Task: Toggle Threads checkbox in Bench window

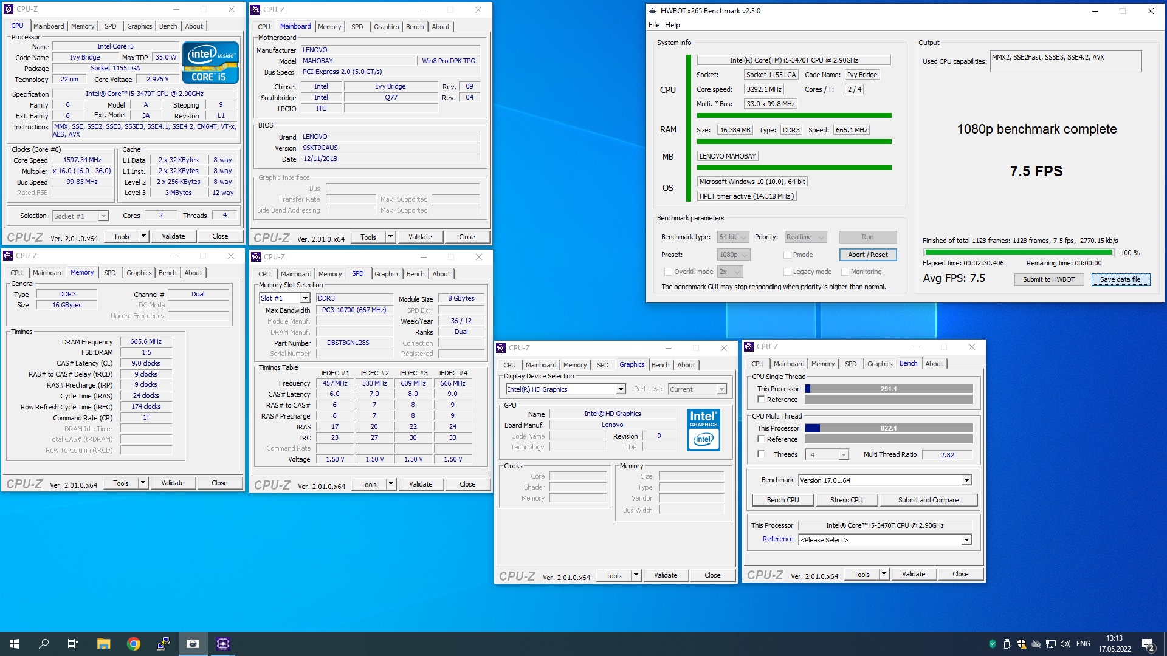Action: click(761, 454)
